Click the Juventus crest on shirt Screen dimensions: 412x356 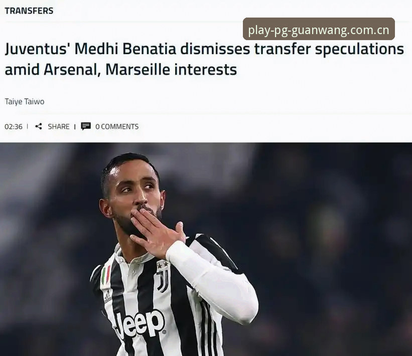(x=163, y=277)
